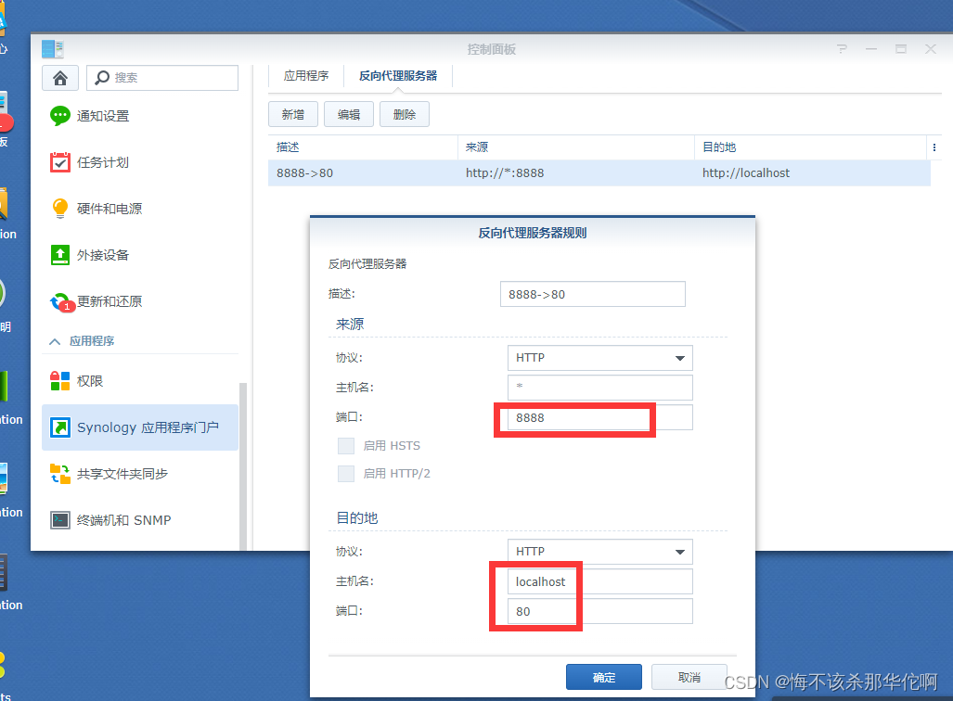This screenshot has width=953, height=701.
Task: Click the 来源 column header
Action: [x=576, y=147]
